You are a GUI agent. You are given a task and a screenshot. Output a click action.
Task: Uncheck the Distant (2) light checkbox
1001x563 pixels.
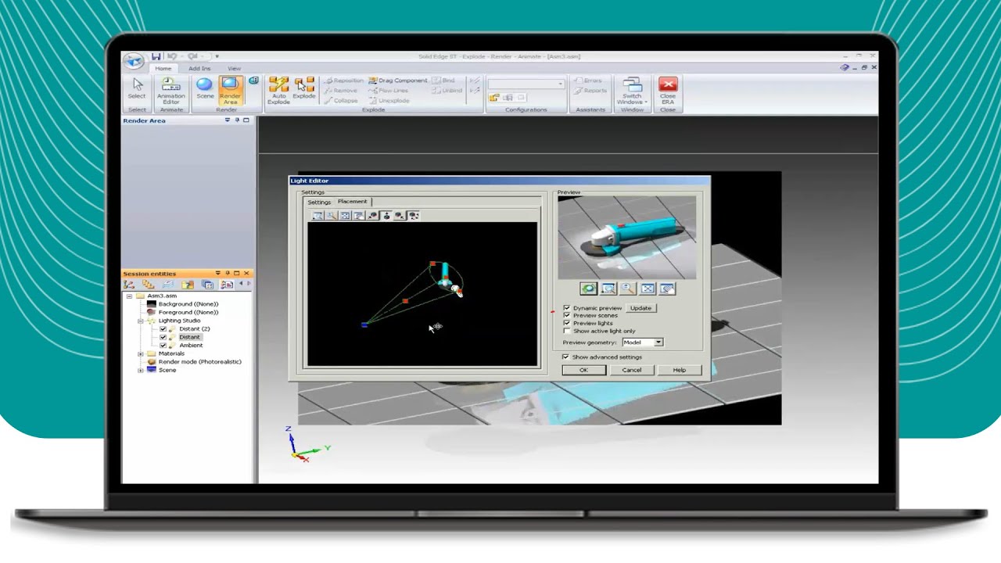point(163,329)
